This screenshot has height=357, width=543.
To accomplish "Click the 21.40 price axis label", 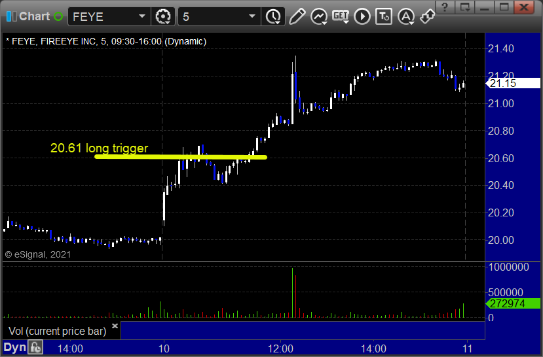I will [x=500, y=49].
